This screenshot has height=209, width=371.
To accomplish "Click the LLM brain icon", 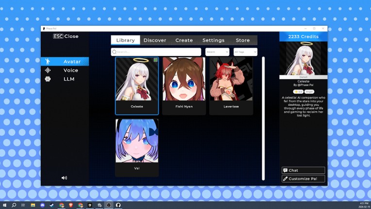I will point(48,79).
